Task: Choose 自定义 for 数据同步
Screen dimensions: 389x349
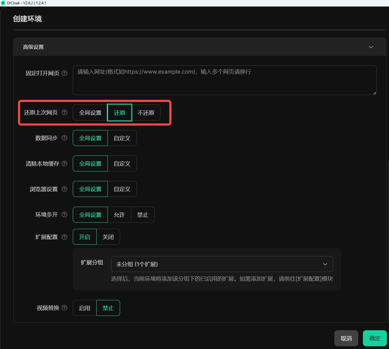Action: 122,138
